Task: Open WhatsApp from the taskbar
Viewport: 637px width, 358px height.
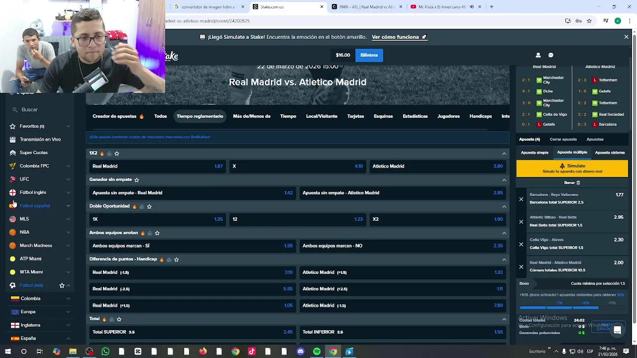Action: coord(106,352)
